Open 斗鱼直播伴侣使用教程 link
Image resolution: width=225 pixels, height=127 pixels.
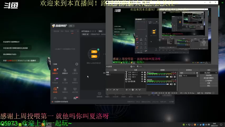coord(61,102)
